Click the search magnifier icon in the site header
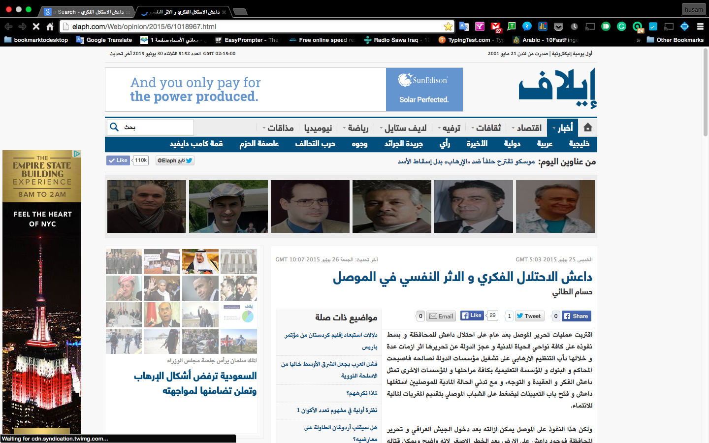This screenshot has width=709, height=443. click(x=114, y=127)
